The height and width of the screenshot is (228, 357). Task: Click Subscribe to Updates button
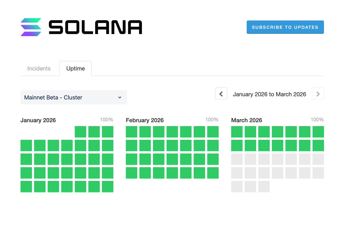click(x=285, y=27)
